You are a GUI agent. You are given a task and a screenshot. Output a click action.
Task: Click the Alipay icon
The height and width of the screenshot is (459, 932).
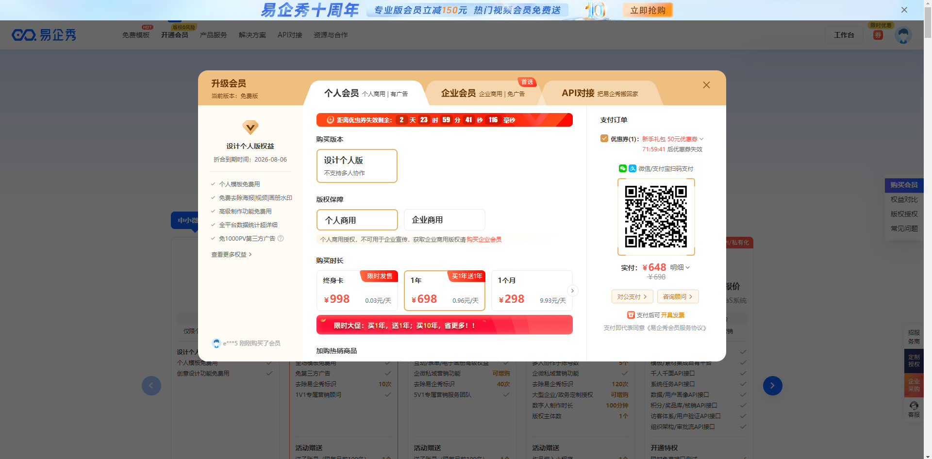[632, 168]
